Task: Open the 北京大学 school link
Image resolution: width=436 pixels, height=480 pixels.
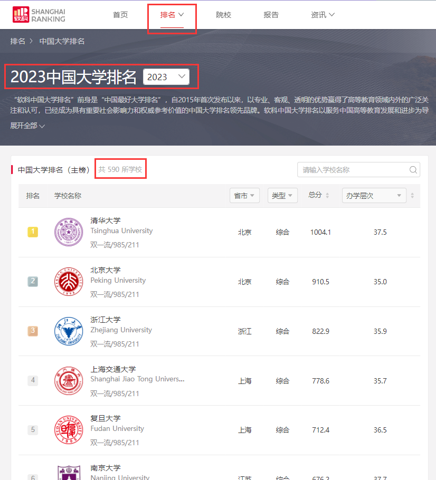Action: tap(106, 270)
